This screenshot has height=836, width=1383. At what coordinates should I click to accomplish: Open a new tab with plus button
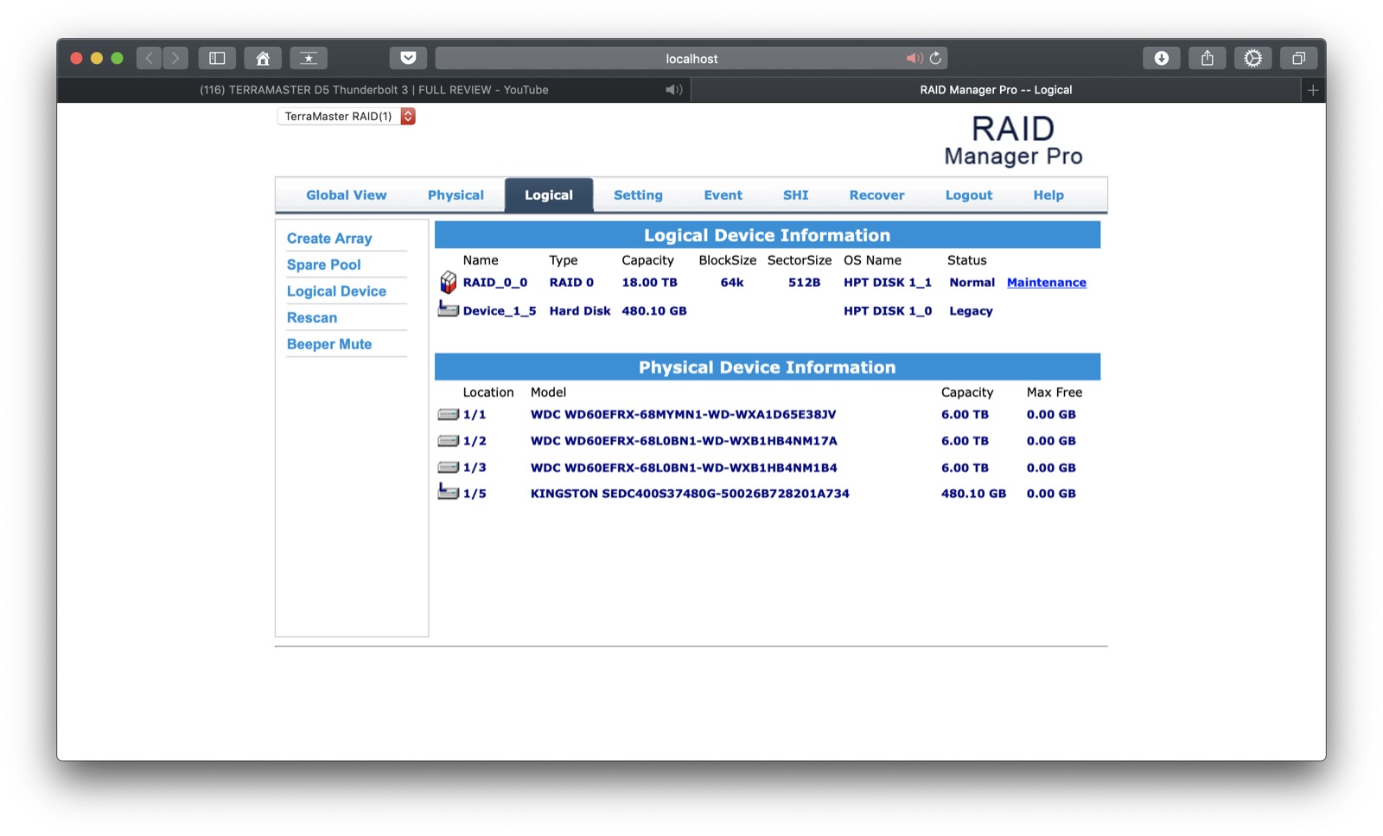1313,90
